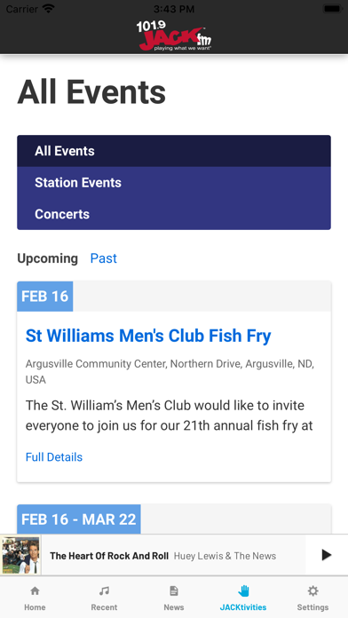Select the JACKtivities hand icon
The width and height of the screenshot is (348, 618).
(x=243, y=590)
